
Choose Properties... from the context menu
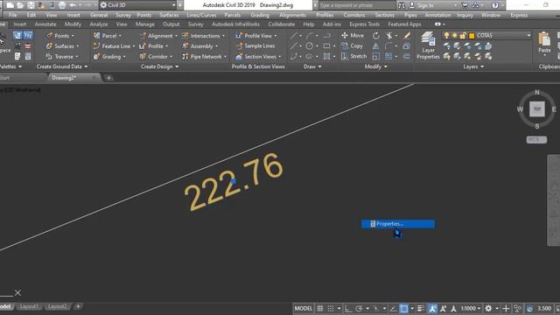click(398, 224)
